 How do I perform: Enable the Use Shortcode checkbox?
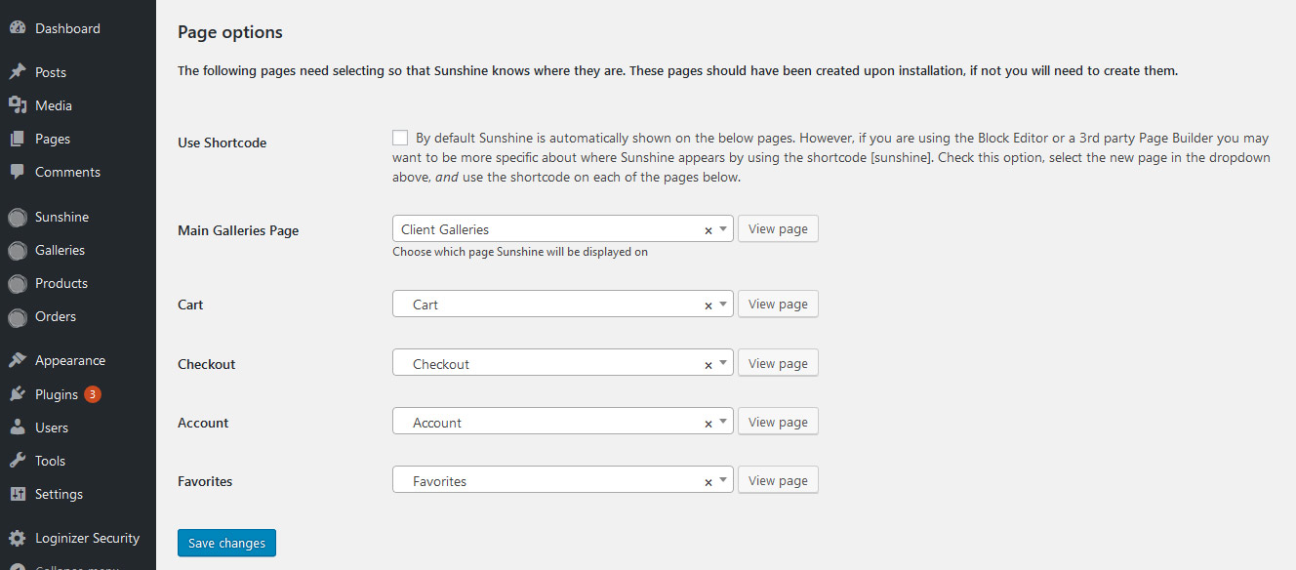(x=400, y=138)
